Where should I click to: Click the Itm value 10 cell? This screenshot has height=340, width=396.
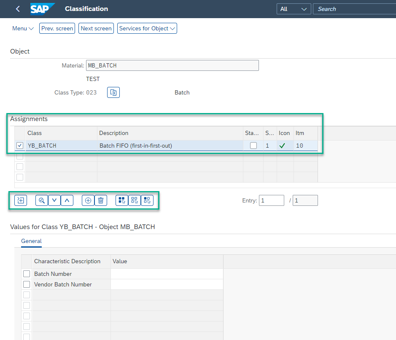306,146
